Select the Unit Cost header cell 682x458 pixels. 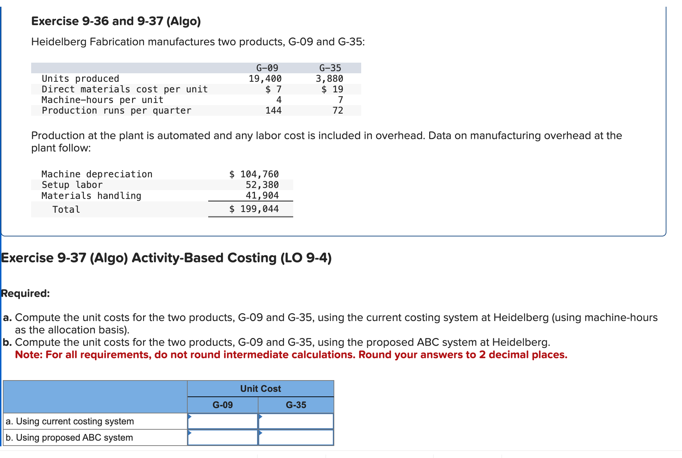(x=260, y=388)
